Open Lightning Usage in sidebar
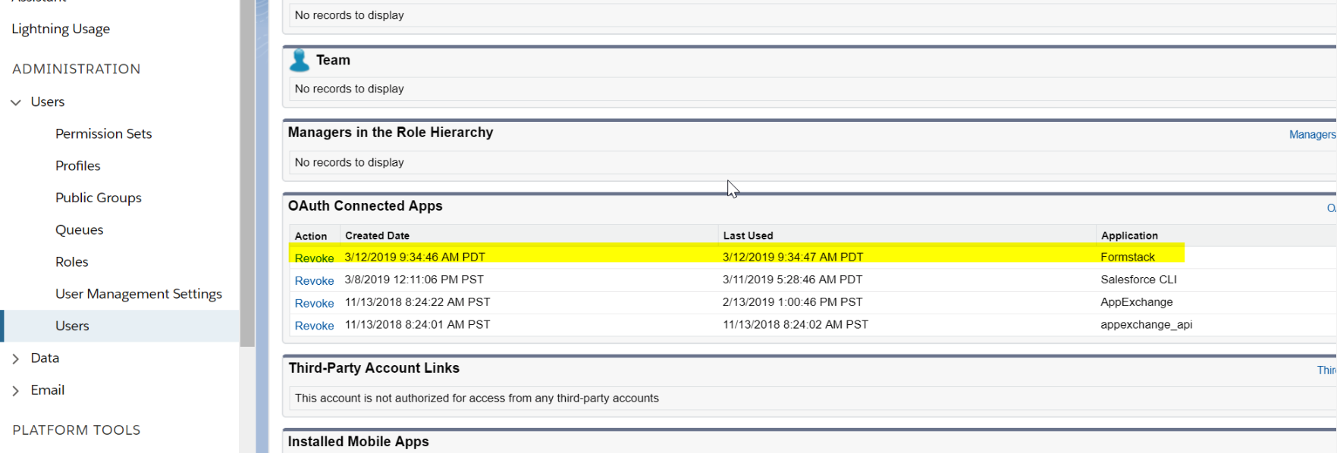The height and width of the screenshot is (453, 1337). pyautogui.click(x=61, y=29)
